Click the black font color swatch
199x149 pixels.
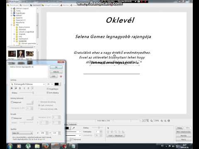(56, 84)
